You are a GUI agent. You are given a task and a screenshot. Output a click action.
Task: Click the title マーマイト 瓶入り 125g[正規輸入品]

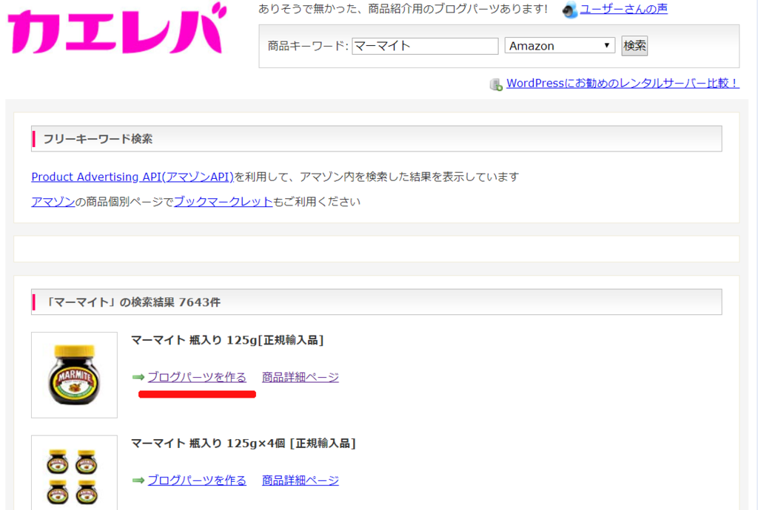point(227,340)
